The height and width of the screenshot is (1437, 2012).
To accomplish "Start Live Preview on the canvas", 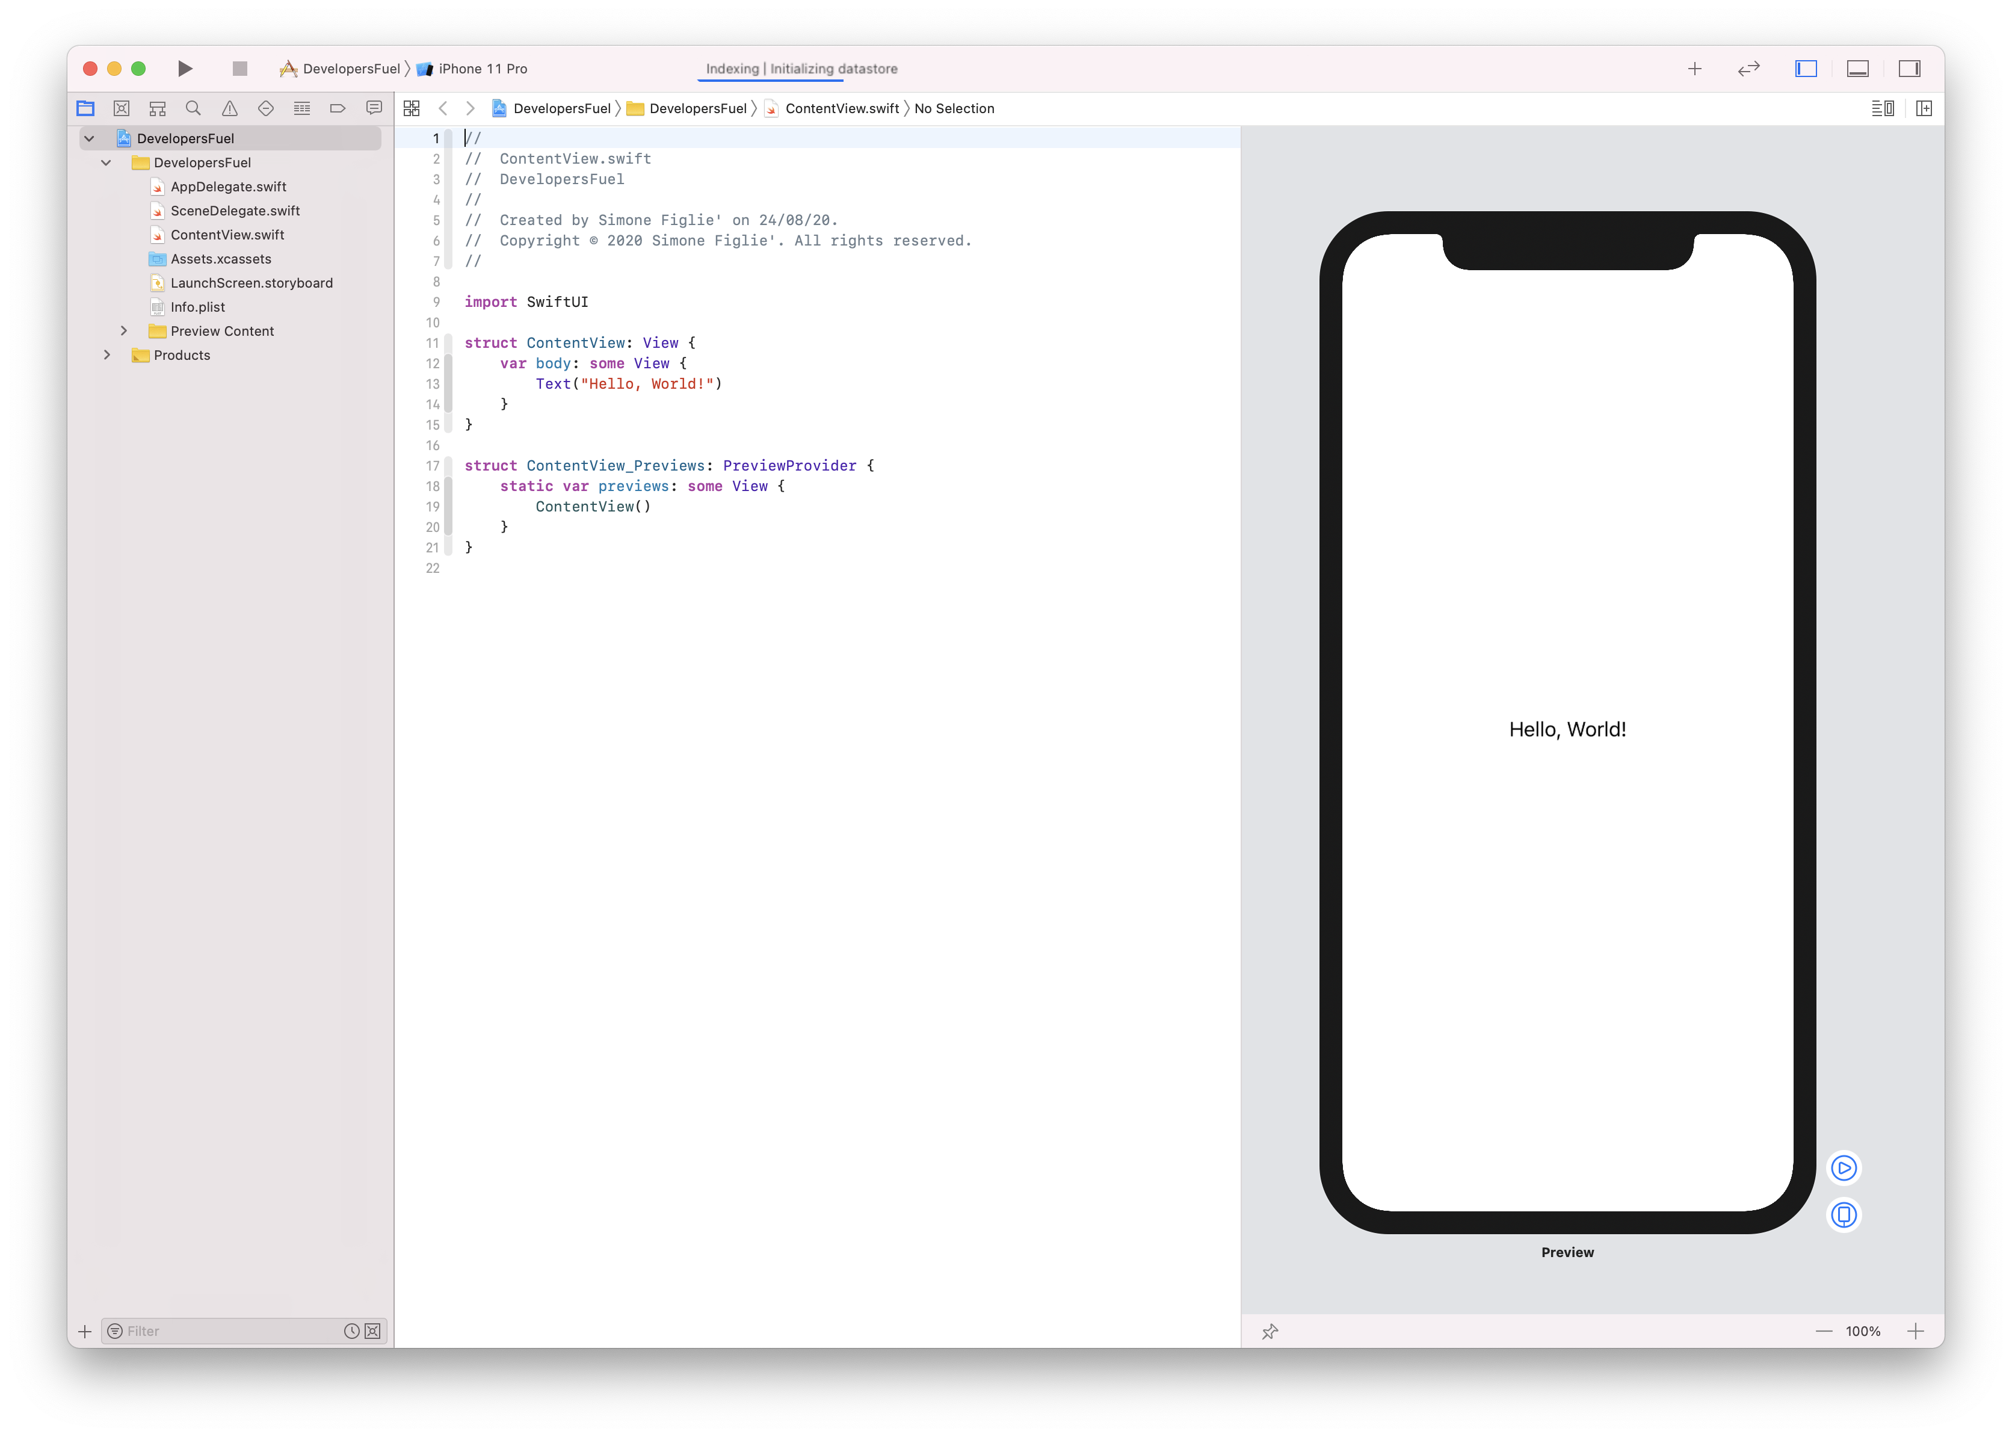I will (1844, 1168).
